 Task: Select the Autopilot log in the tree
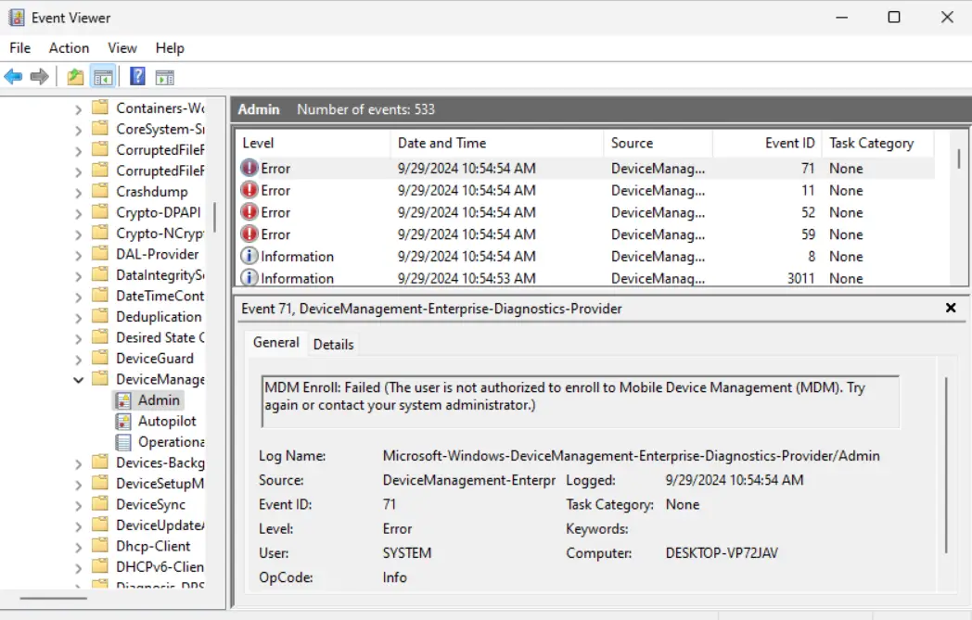tap(167, 421)
